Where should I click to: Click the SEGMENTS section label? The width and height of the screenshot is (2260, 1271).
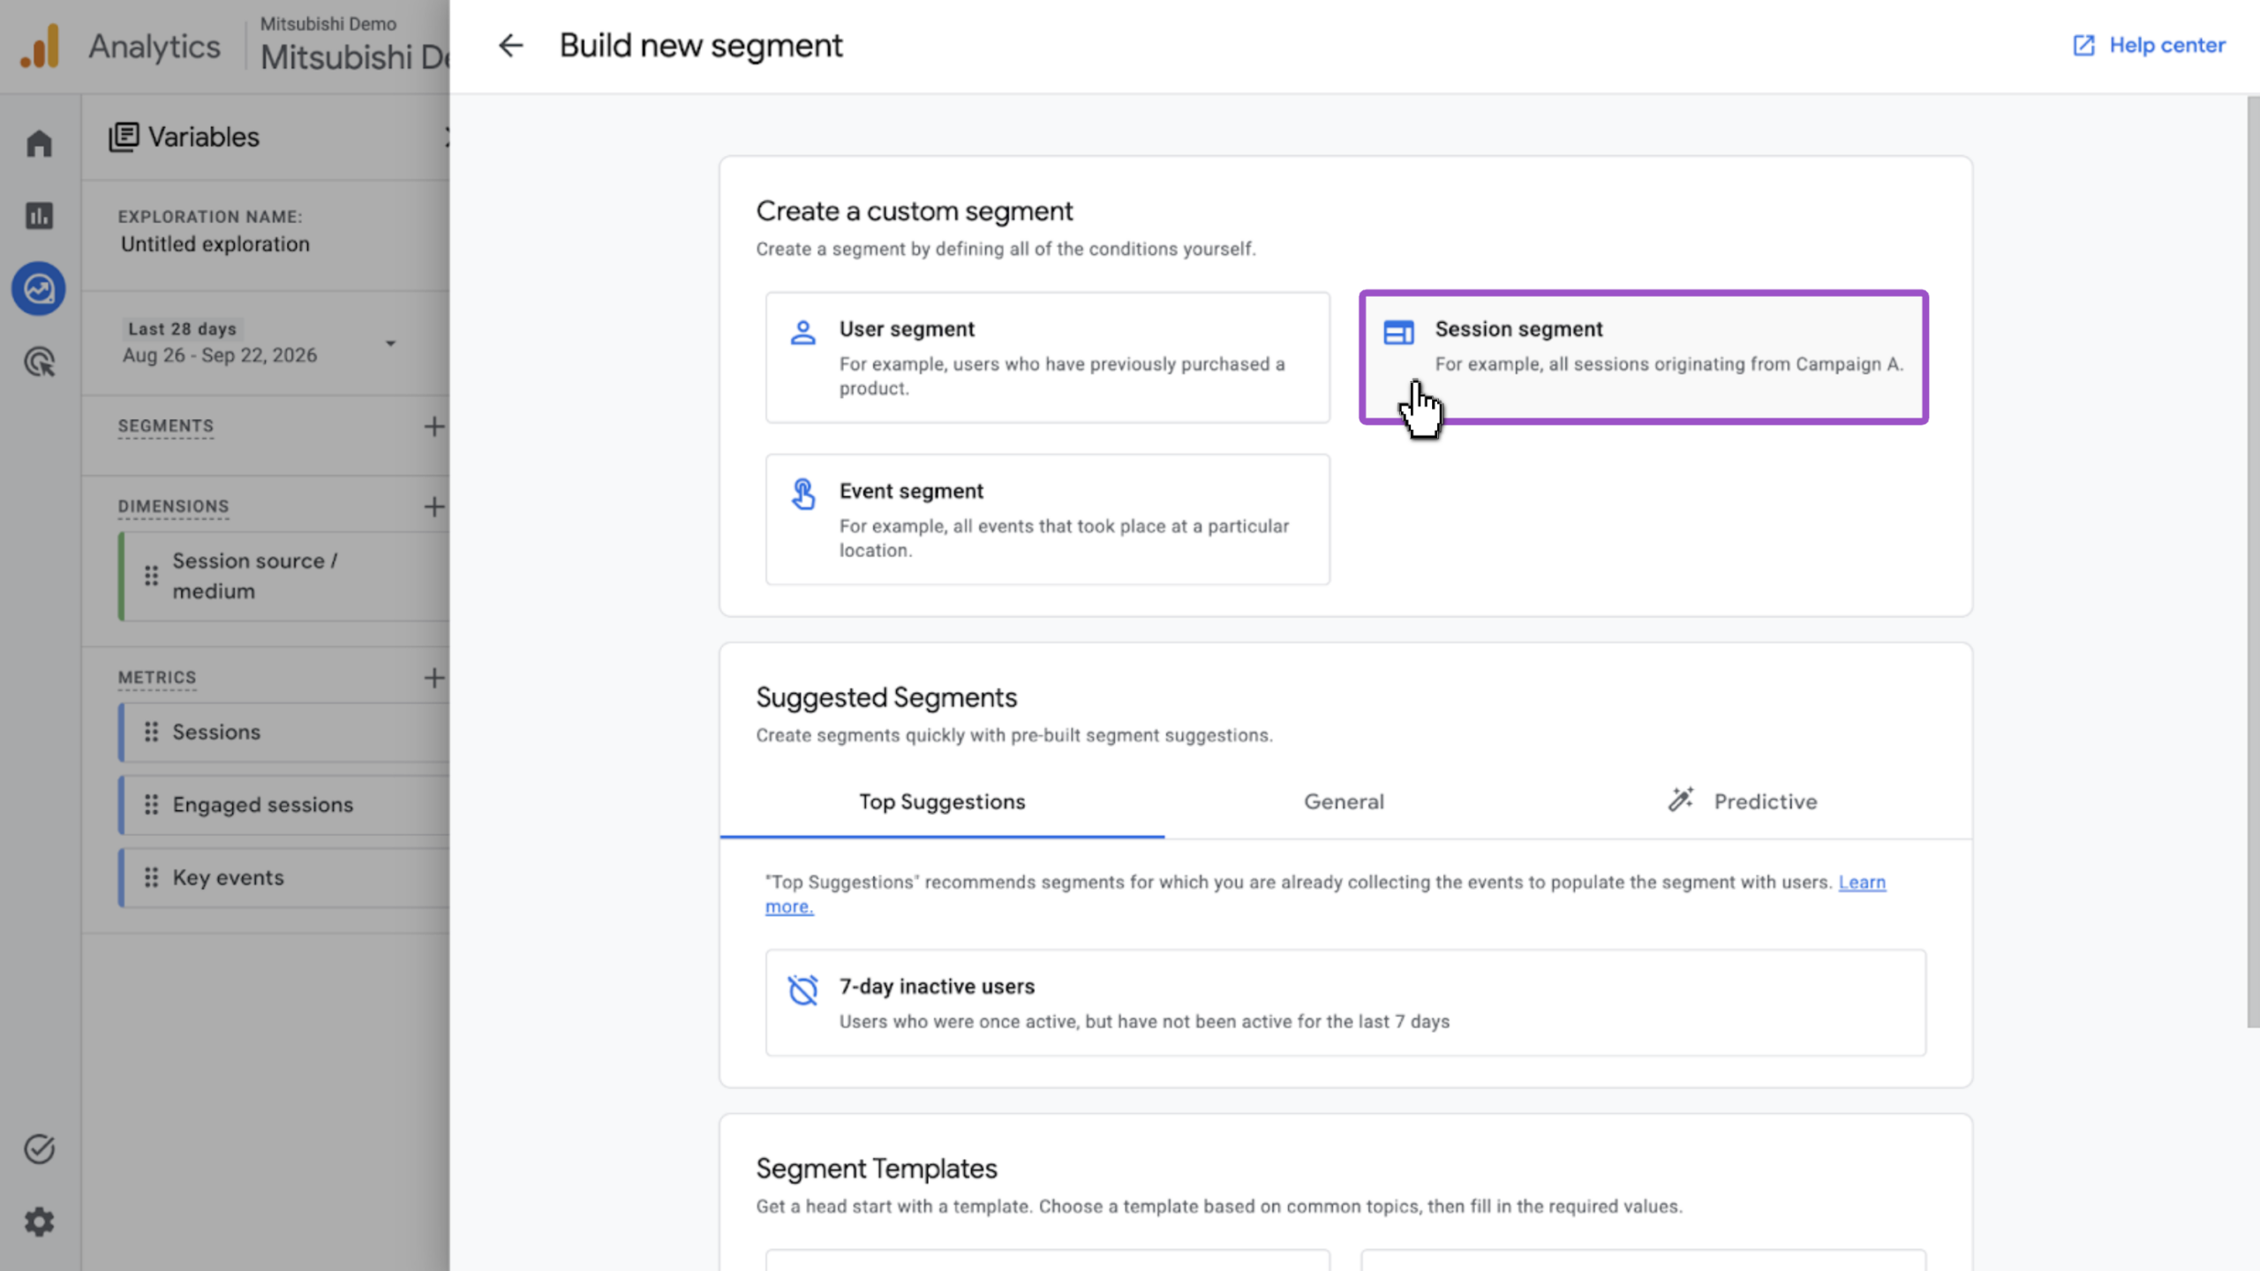click(x=166, y=426)
